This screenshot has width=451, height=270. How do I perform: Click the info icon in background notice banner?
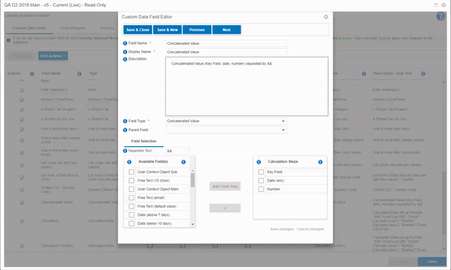point(8,40)
